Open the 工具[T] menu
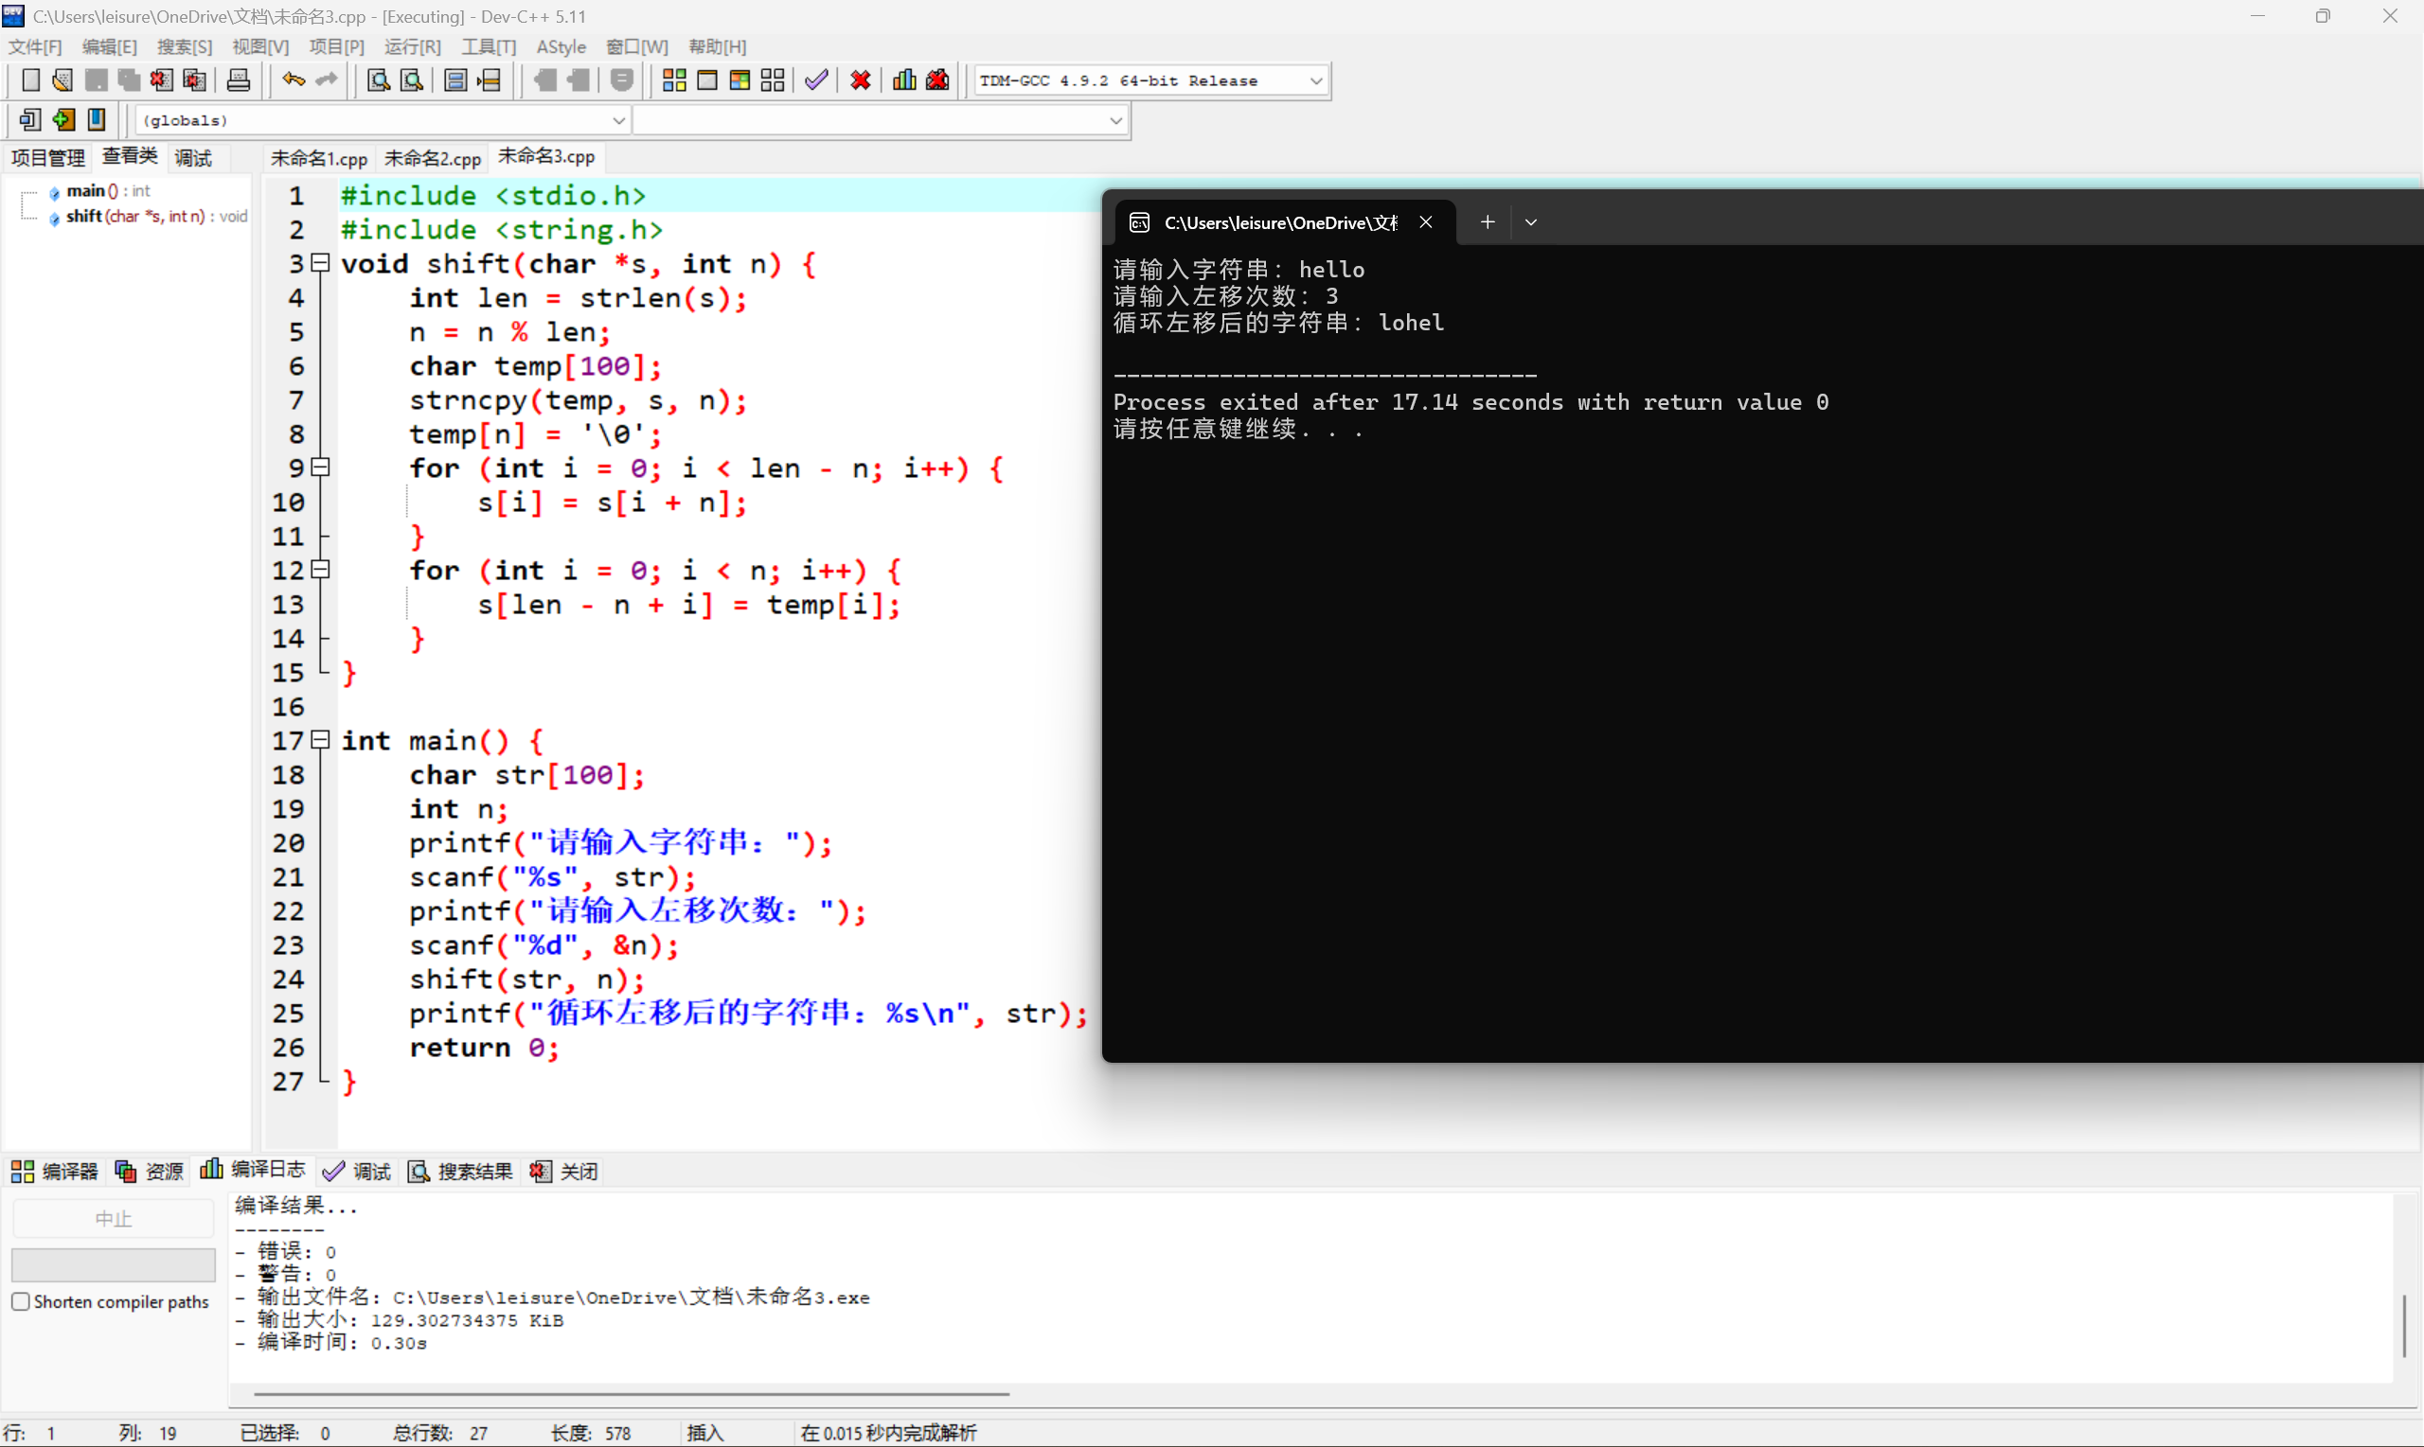The height and width of the screenshot is (1447, 2424). pos(488,45)
